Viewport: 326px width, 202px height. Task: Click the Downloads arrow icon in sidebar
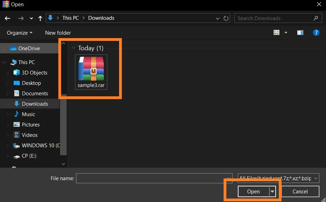(17, 104)
